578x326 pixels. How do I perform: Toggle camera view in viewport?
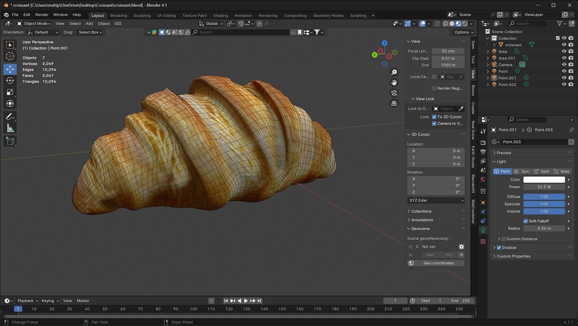[x=394, y=93]
